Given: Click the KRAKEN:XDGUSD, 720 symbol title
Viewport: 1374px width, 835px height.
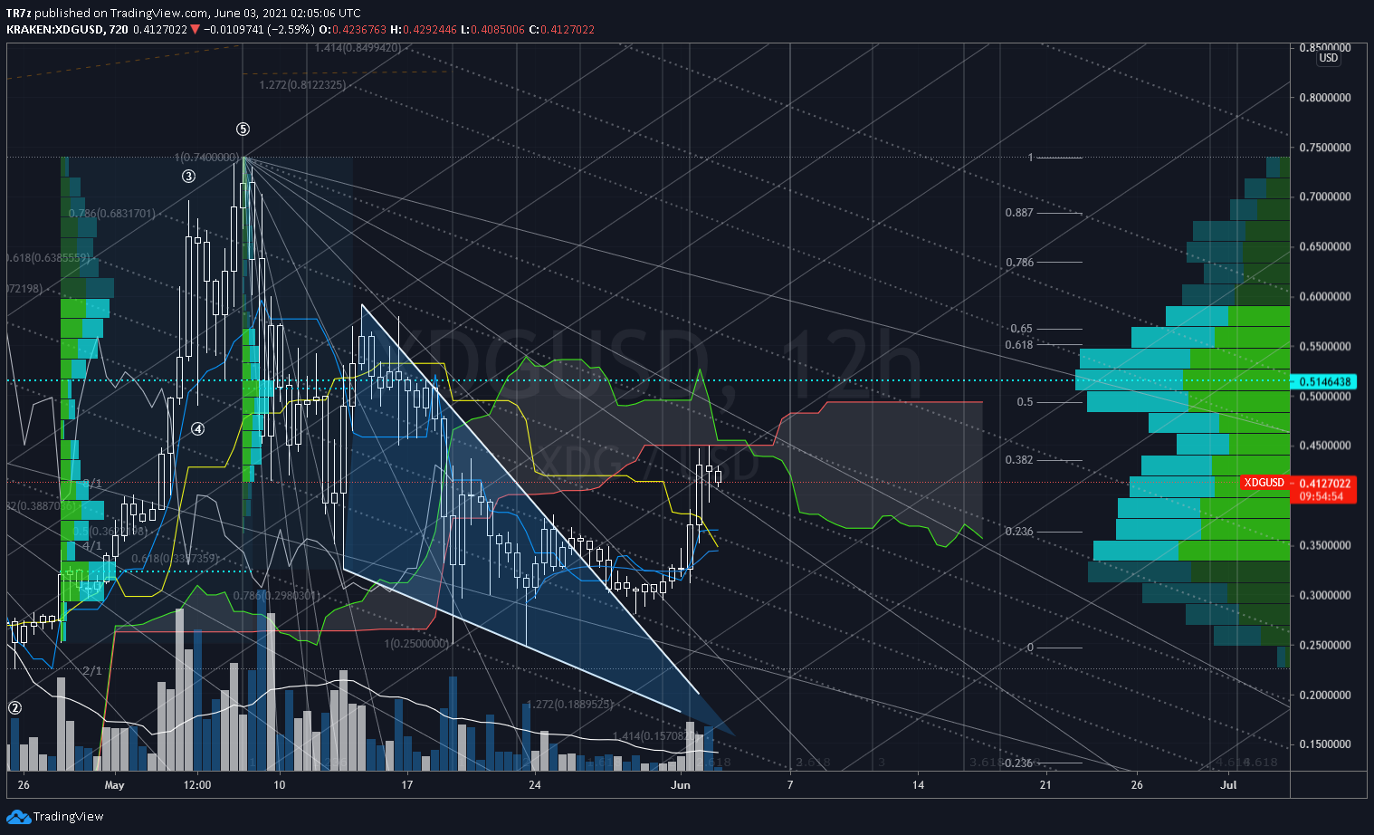Looking at the screenshot, I should pos(67,30).
